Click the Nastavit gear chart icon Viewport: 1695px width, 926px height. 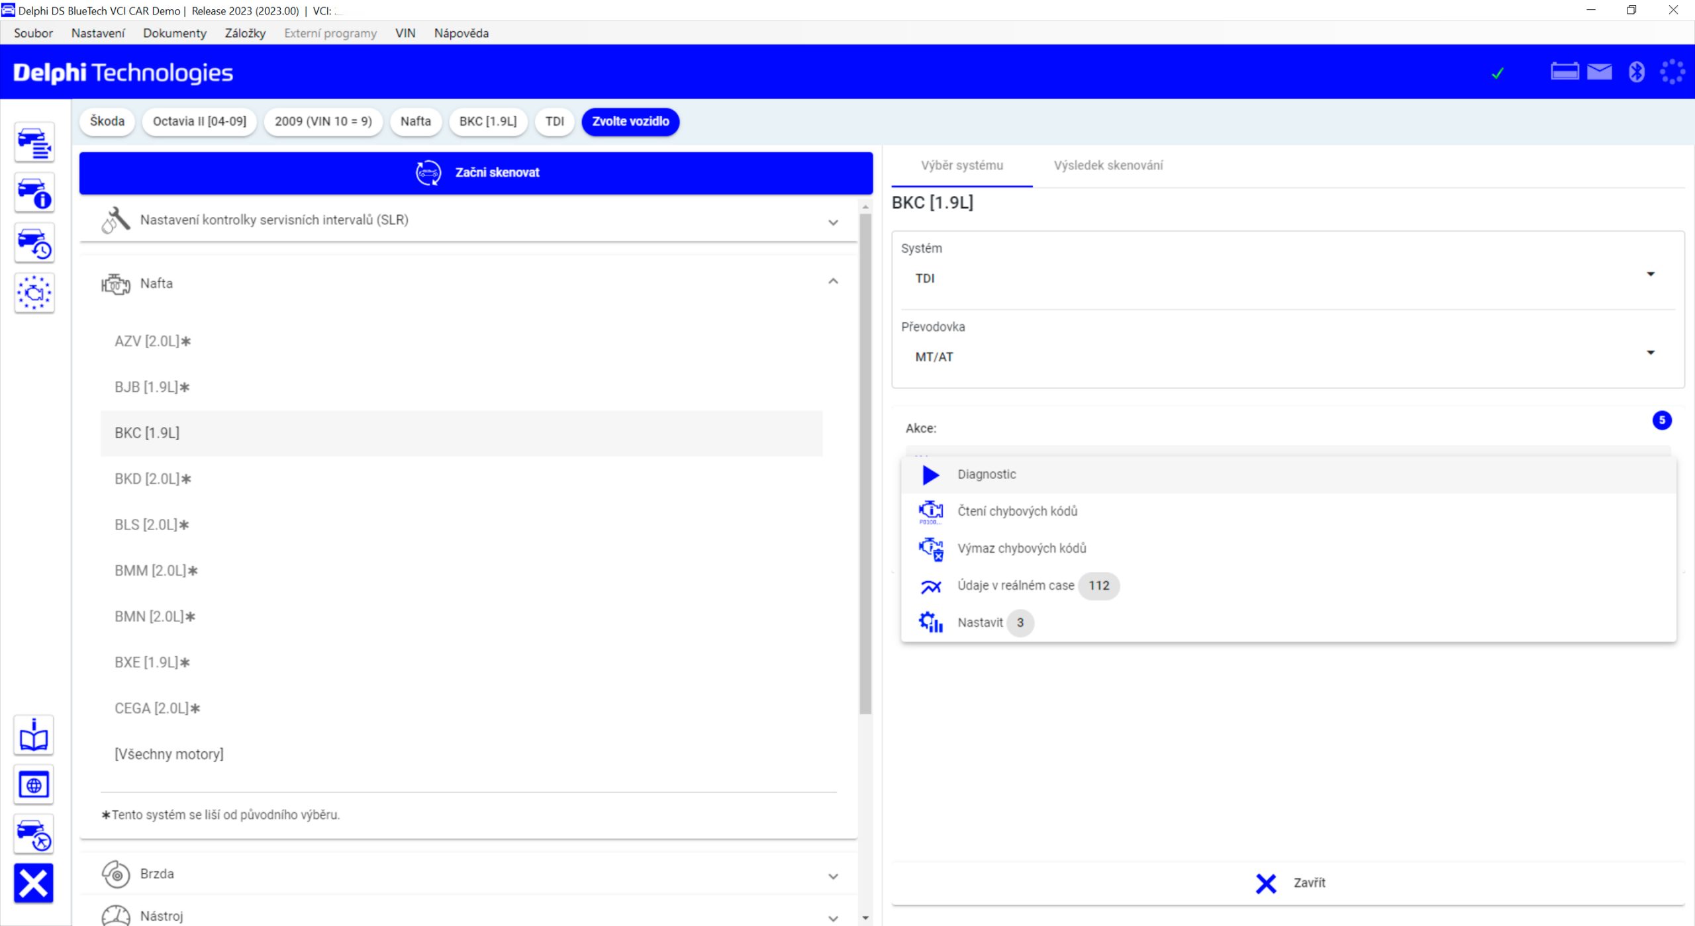pyautogui.click(x=931, y=622)
